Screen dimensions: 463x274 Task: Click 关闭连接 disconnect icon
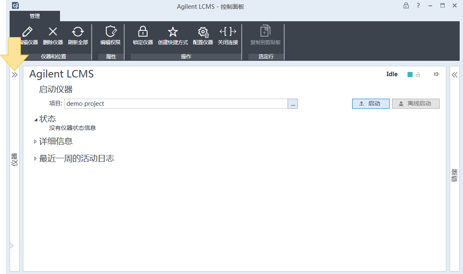coord(228,31)
